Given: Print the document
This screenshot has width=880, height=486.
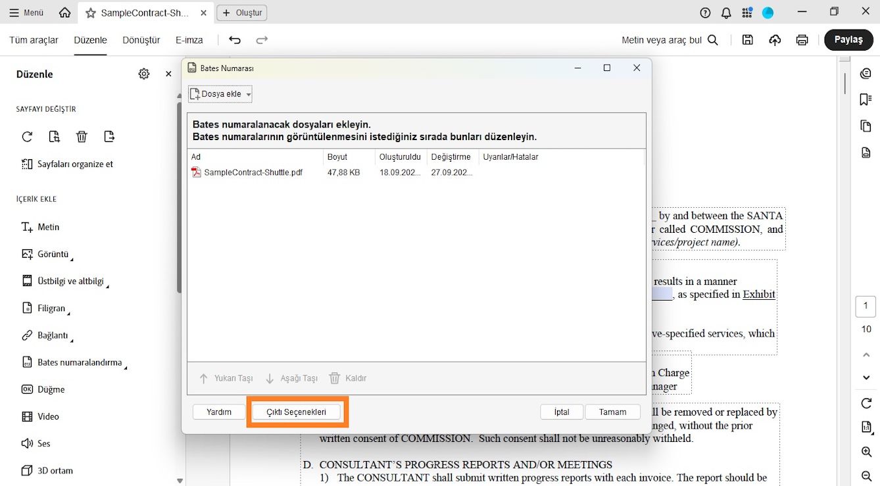Looking at the screenshot, I should coord(802,40).
